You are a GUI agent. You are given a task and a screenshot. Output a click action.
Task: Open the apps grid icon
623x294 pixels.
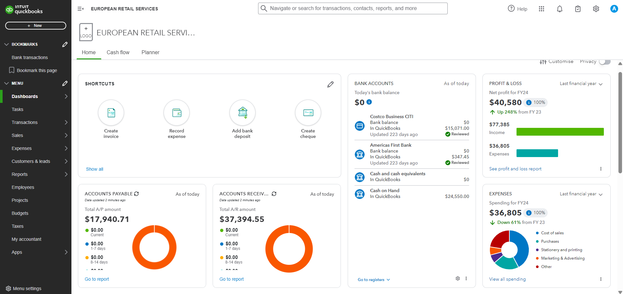(541, 9)
